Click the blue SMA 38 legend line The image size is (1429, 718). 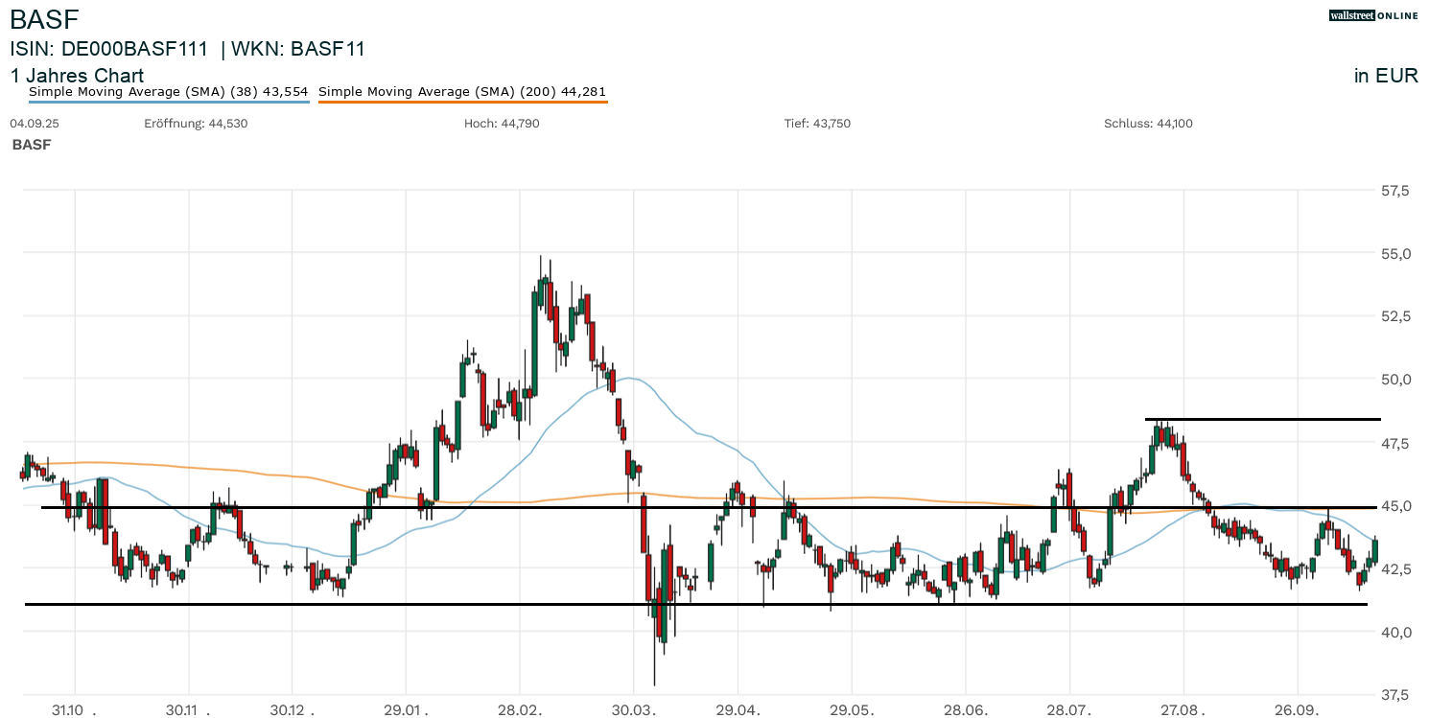coord(168,102)
